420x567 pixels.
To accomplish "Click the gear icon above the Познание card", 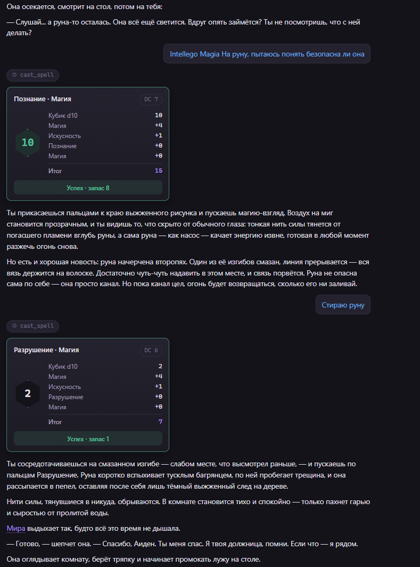I will click(x=14, y=75).
